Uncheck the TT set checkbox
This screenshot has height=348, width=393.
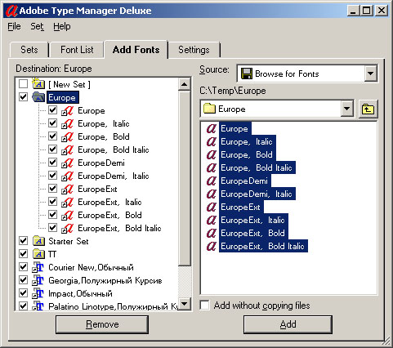coord(24,254)
